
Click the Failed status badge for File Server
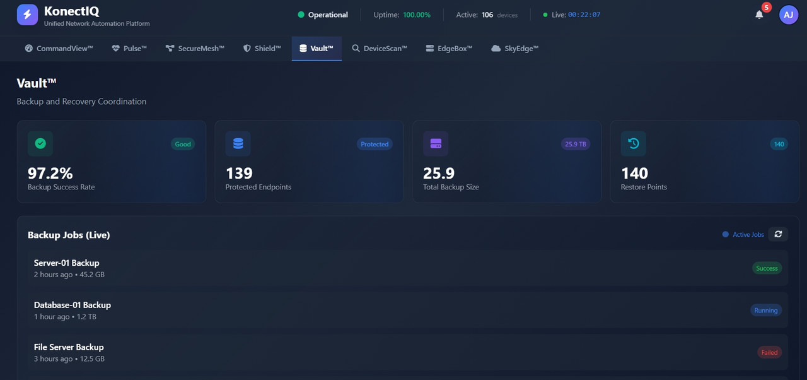coord(769,352)
